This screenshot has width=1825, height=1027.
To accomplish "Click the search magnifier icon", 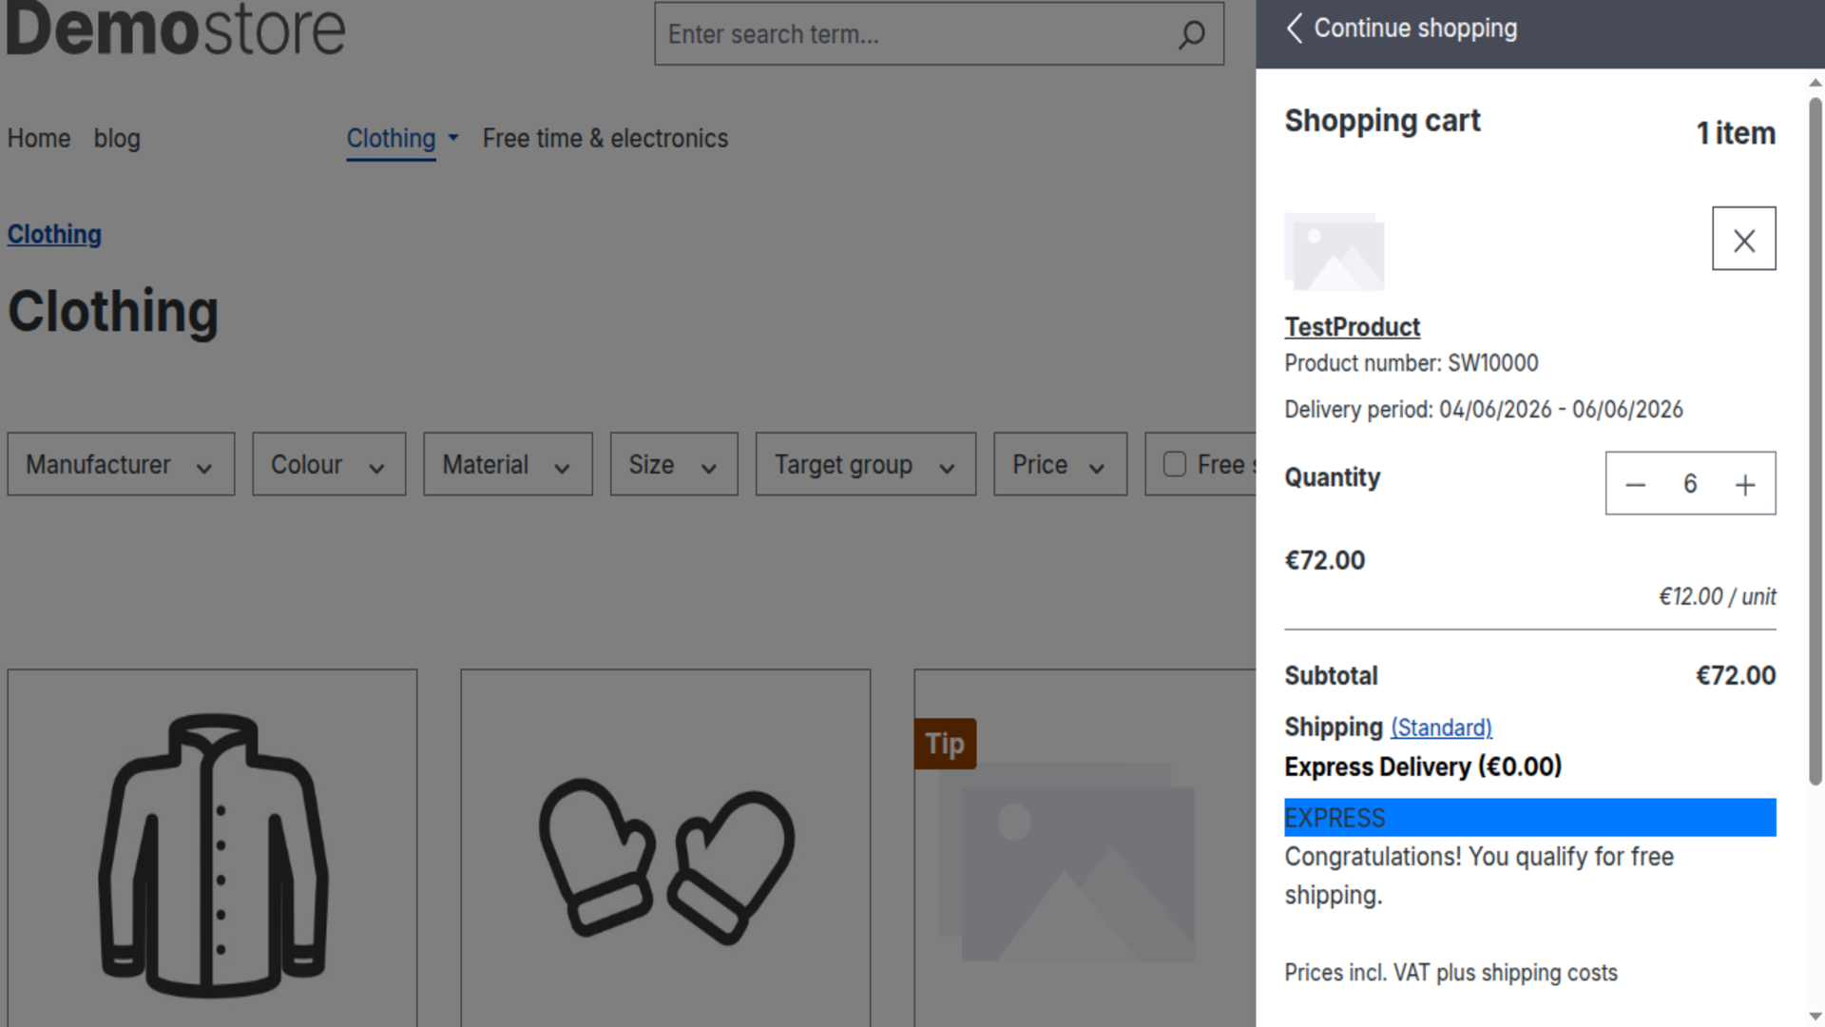I will pyautogui.click(x=1191, y=34).
